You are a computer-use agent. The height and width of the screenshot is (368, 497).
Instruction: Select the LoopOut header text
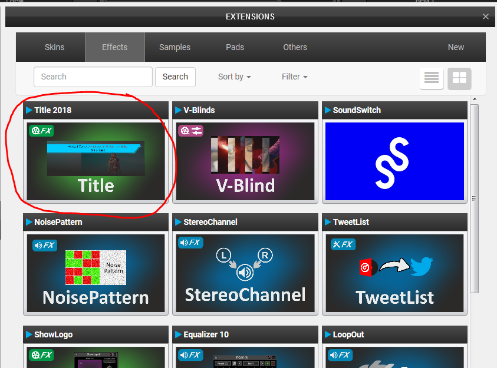click(x=348, y=334)
